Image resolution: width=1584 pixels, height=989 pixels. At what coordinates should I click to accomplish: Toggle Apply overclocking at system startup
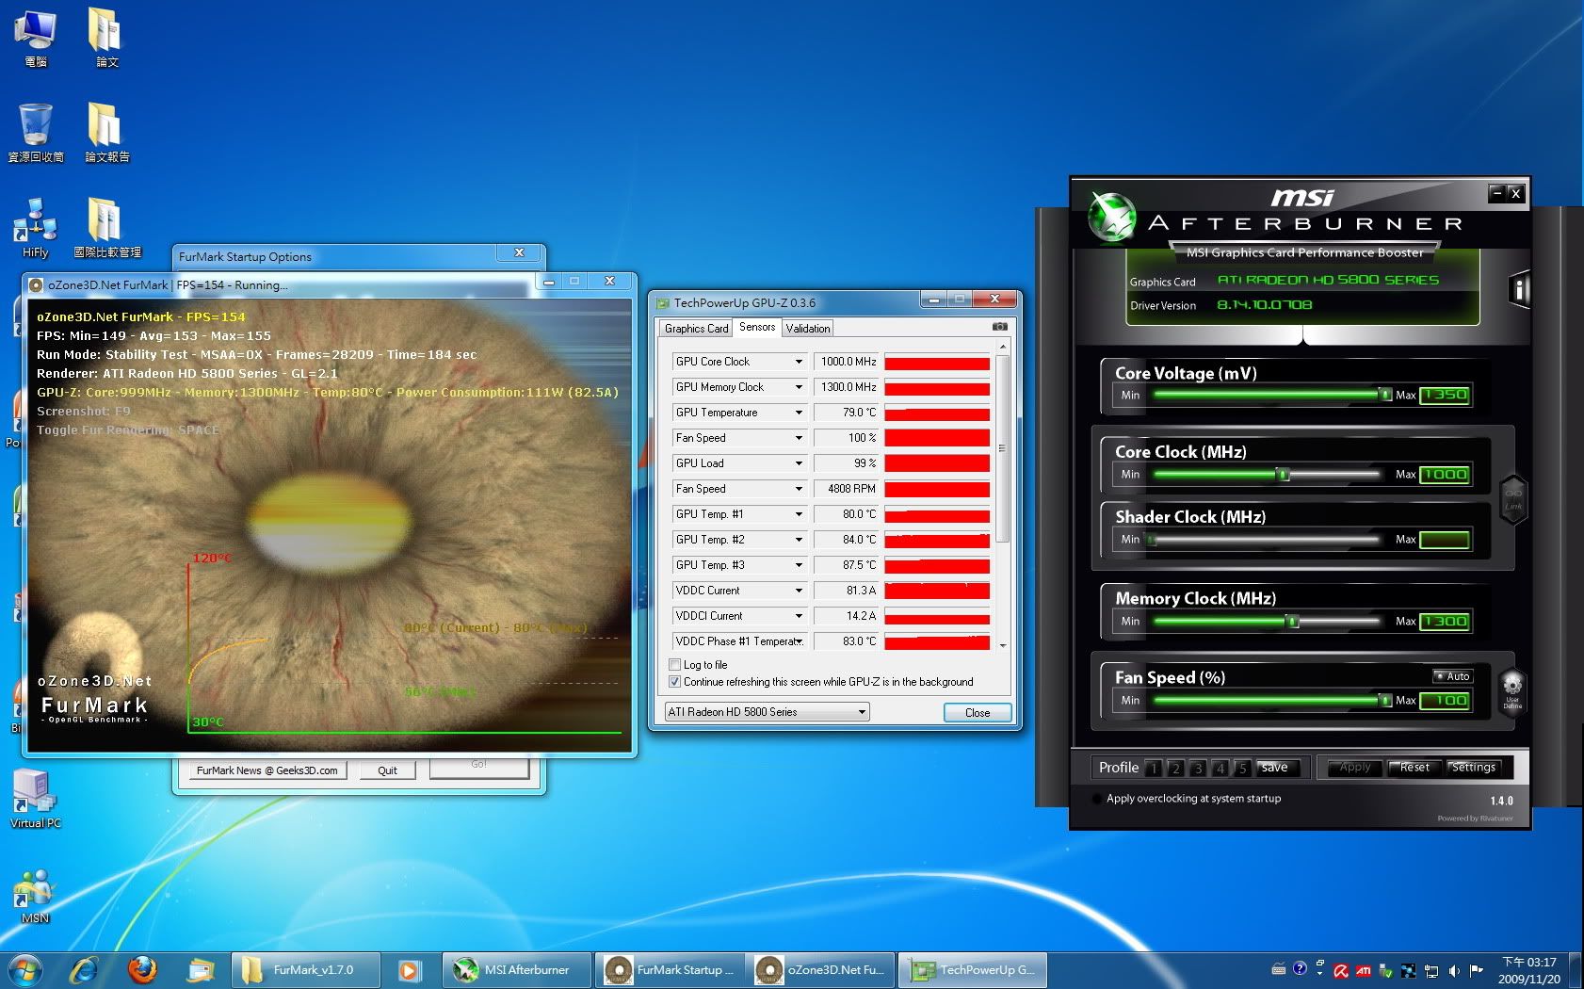click(x=1096, y=799)
